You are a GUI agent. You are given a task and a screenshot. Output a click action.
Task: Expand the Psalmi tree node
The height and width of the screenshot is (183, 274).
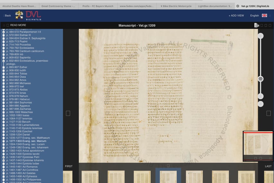tap(4, 41)
